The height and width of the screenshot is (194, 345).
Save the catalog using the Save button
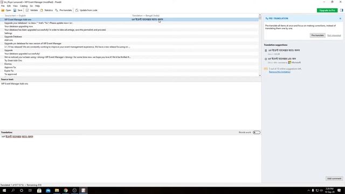18,10
